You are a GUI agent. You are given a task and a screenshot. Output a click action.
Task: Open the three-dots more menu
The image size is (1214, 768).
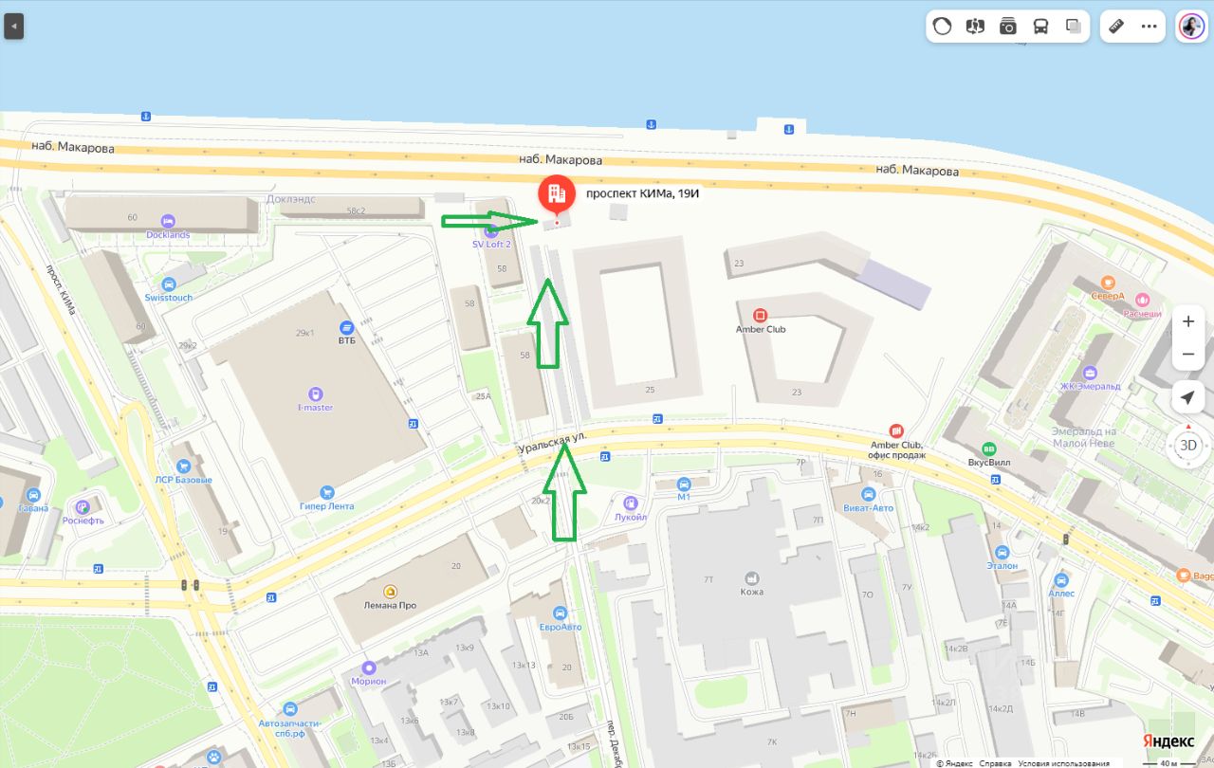[x=1150, y=27]
